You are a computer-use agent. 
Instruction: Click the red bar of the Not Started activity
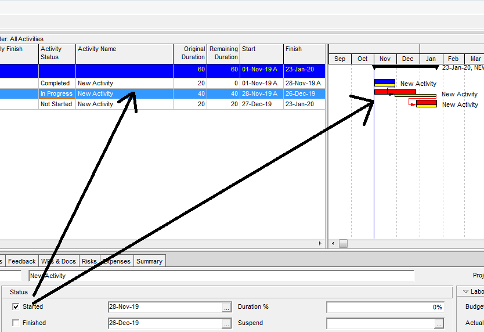pyautogui.click(x=427, y=103)
